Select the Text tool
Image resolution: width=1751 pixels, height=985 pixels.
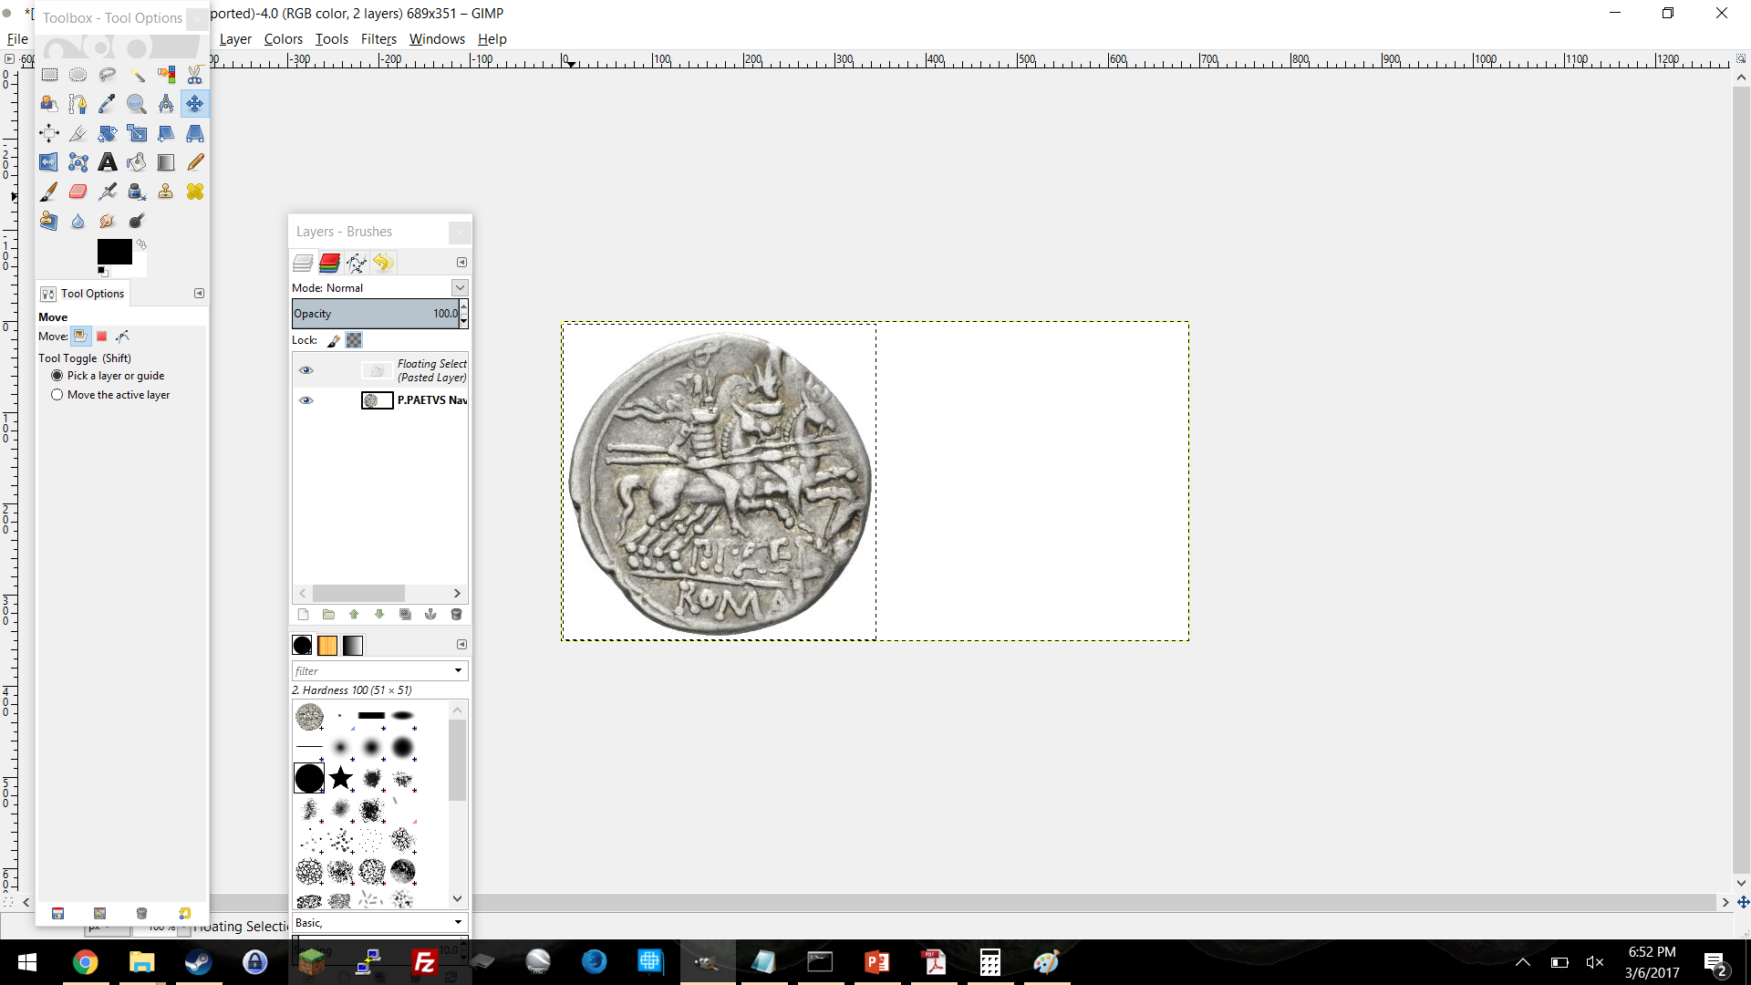tap(108, 162)
